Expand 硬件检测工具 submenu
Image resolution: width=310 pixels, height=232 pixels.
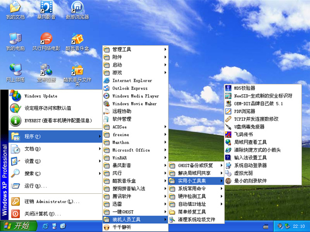(192, 197)
